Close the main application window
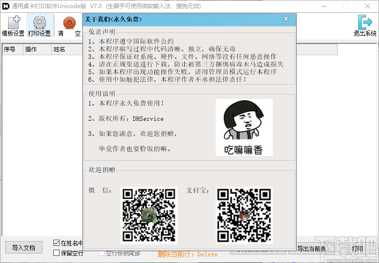Viewport: 379px width, 263px height. [368, 6]
